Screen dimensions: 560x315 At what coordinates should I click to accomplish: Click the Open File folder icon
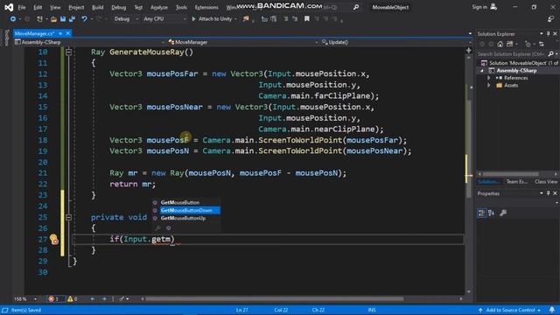pyautogui.click(x=53, y=19)
